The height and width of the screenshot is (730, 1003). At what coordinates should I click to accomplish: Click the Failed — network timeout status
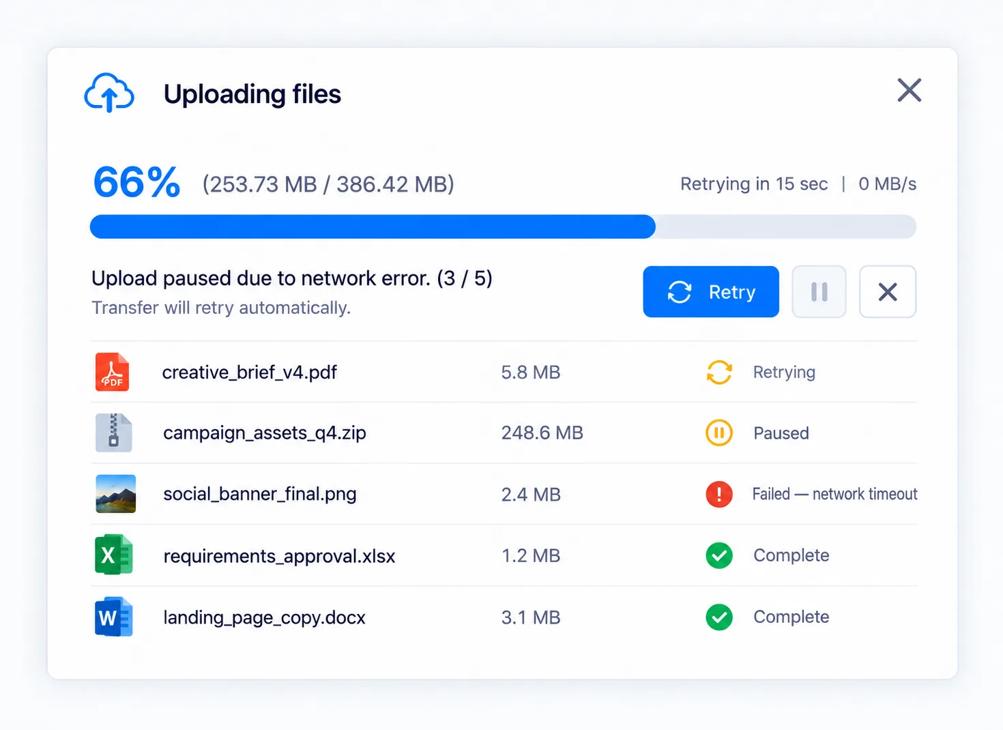point(834,494)
